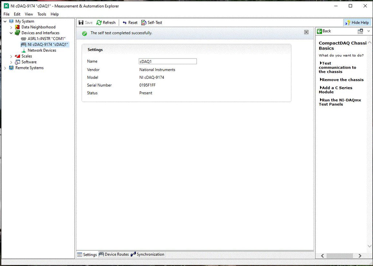Click the Synchronization tab icon
The width and height of the screenshot is (373, 266).
(133, 254)
